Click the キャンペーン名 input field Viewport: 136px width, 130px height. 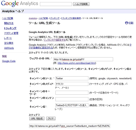[72, 105]
